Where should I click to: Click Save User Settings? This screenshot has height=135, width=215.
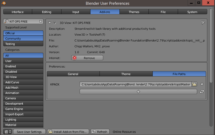pyautogui.click(x=29, y=132)
